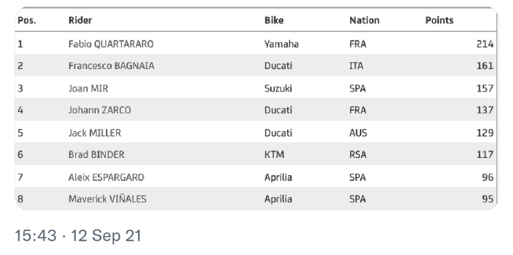
Task: Select rider Francesco BAGNAIA
Action: (x=111, y=66)
